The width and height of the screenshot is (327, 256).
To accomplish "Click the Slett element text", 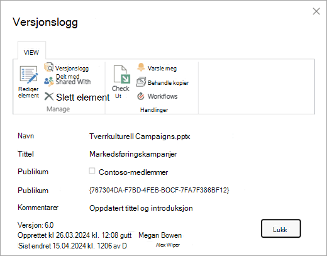I will tap(83, 97).
